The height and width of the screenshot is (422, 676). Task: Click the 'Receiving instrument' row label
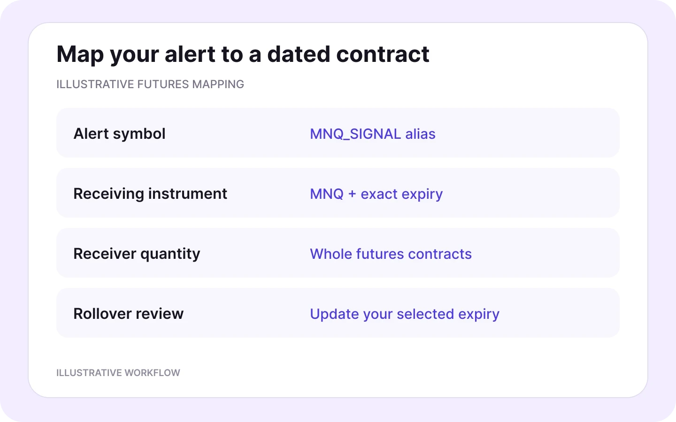(150, 194)
